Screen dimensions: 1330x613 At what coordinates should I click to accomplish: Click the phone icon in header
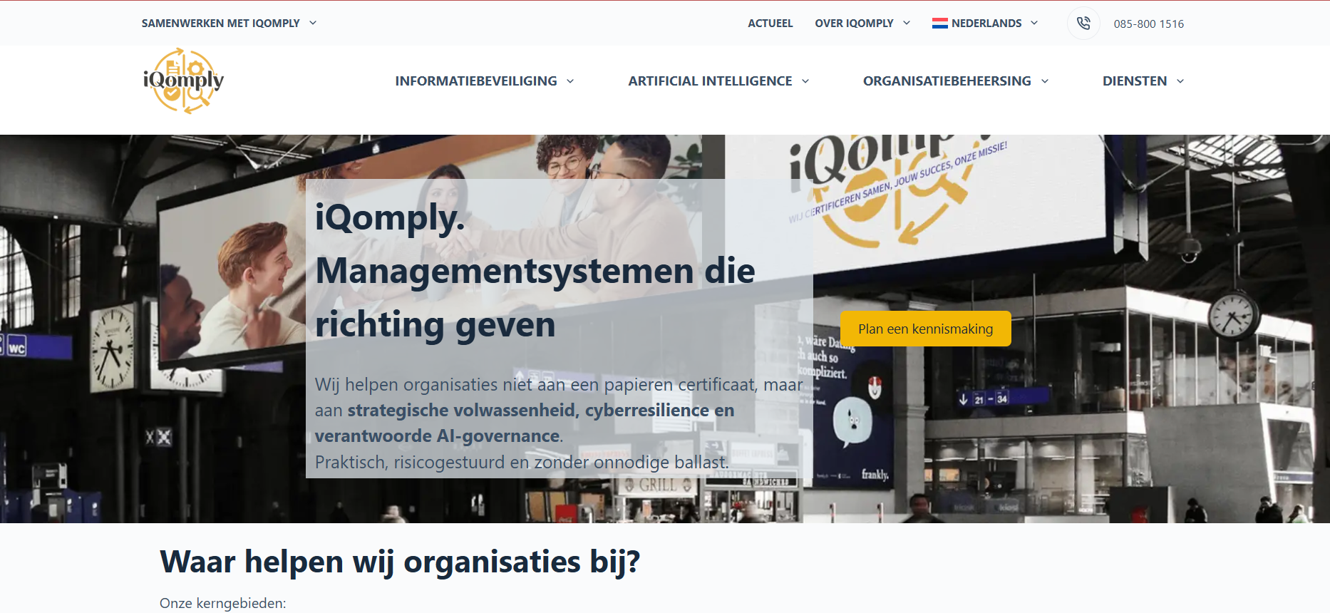1083,23
